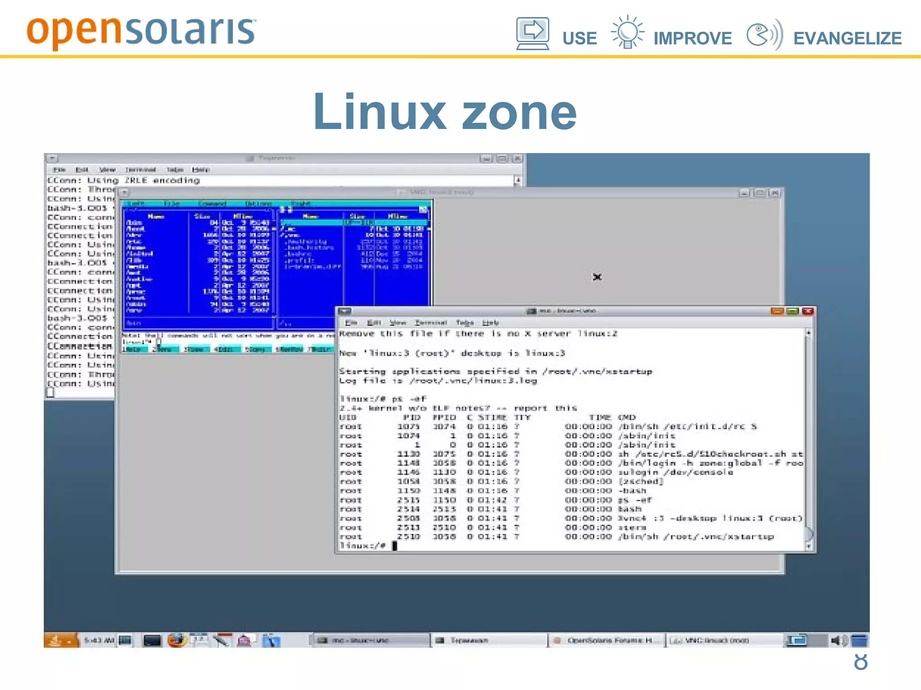The image size is (921, 690).
Task: Switch to OpenSolaris Forums taskbar button
Action: point(607,640)
